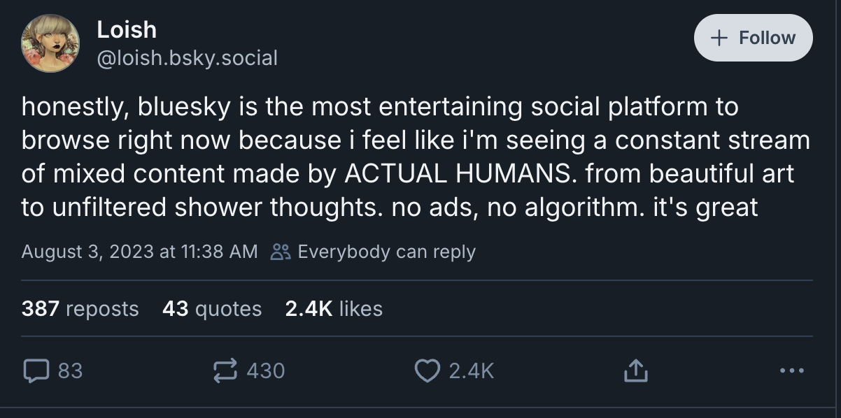Open "Everybody can reply" settings
The width and height of the screenshot is (841, 418).
pos(386,252)
